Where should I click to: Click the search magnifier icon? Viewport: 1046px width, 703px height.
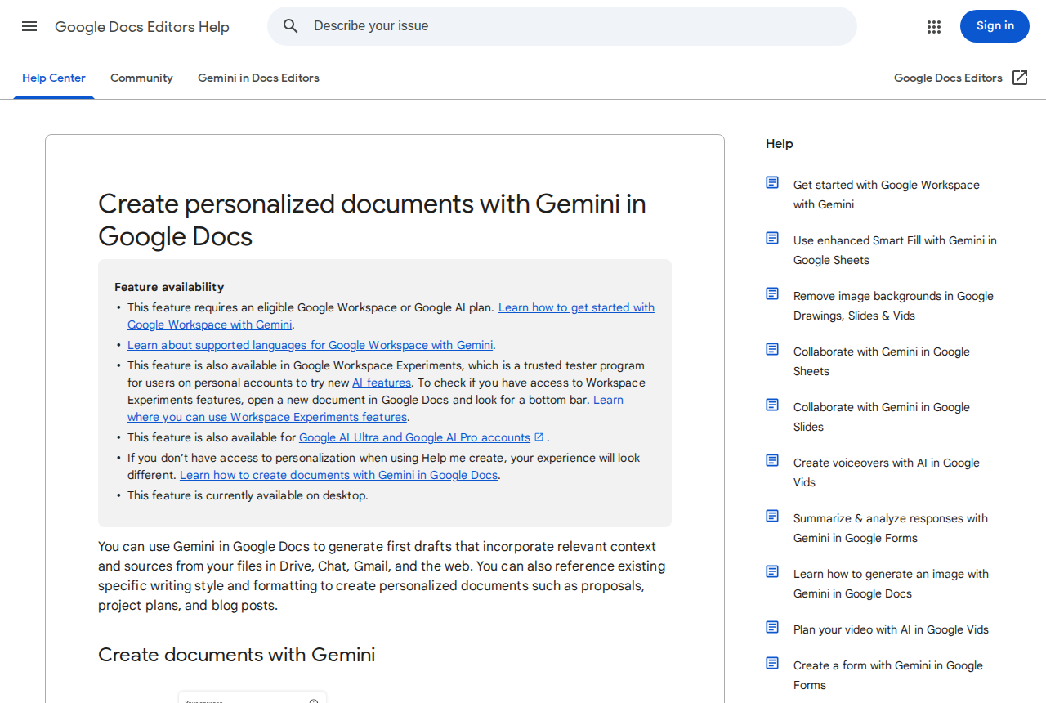pyautogui.click(x=291, y=26)
